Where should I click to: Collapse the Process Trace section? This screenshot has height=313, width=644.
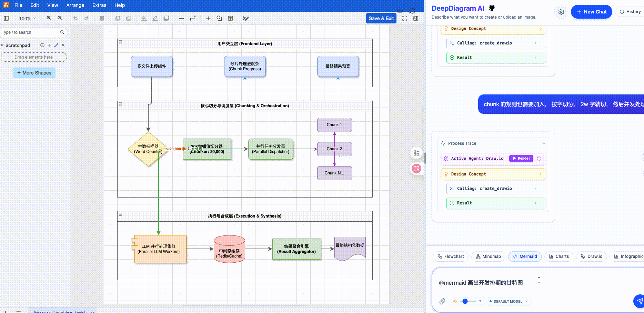tap(543, 143)
